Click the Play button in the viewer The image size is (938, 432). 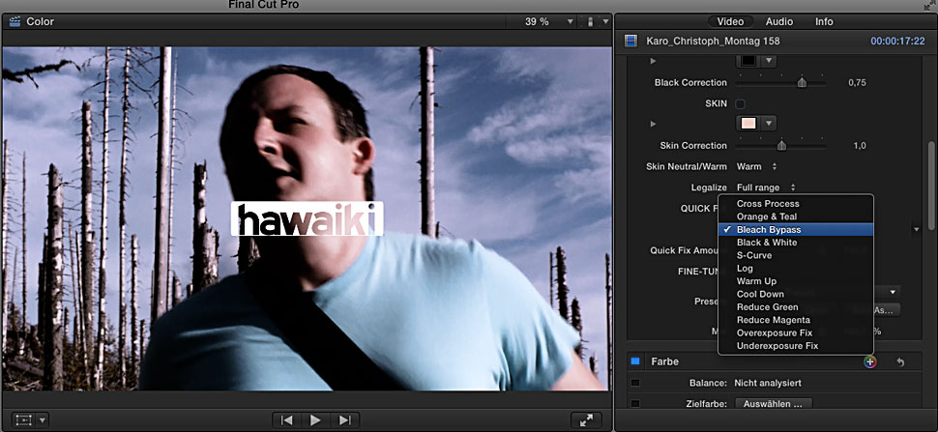(315, 419)
